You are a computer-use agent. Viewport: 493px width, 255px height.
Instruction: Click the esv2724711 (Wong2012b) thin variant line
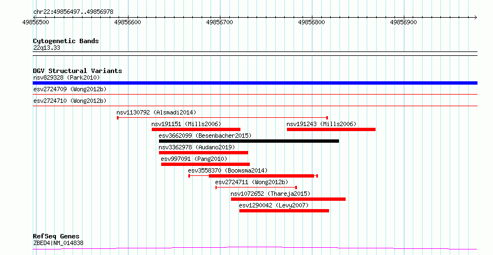(x=256, y=188)
